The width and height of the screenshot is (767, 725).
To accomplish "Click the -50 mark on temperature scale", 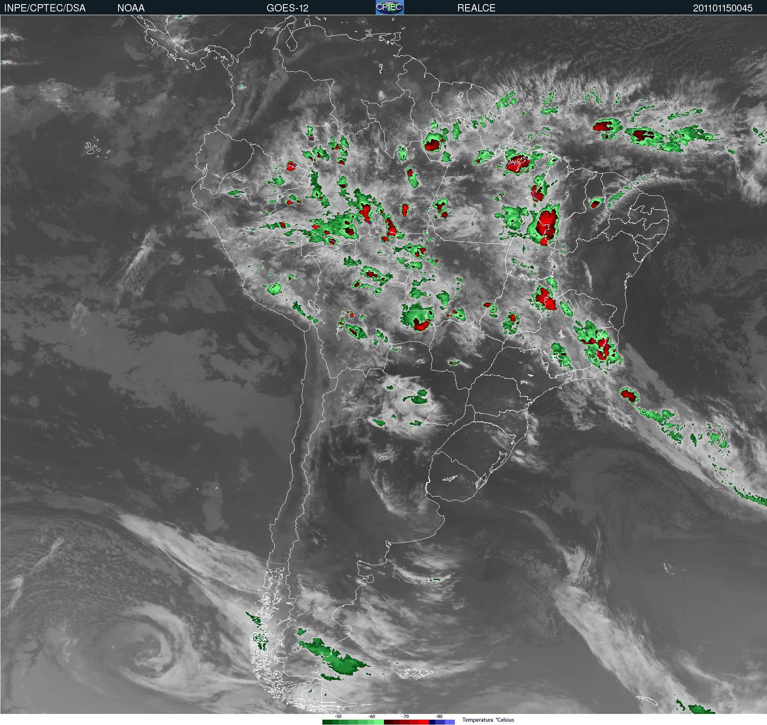I will (338, 716).
